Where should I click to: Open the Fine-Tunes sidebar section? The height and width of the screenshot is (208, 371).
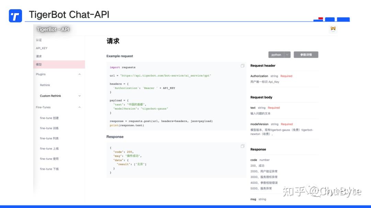[x=43, y=107]
